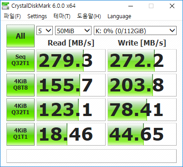Viewport: 183px width, 167px height.
Task: Start the 4KiB Q32T1 test
Action: pyautogui.click(x=20, y=110)
